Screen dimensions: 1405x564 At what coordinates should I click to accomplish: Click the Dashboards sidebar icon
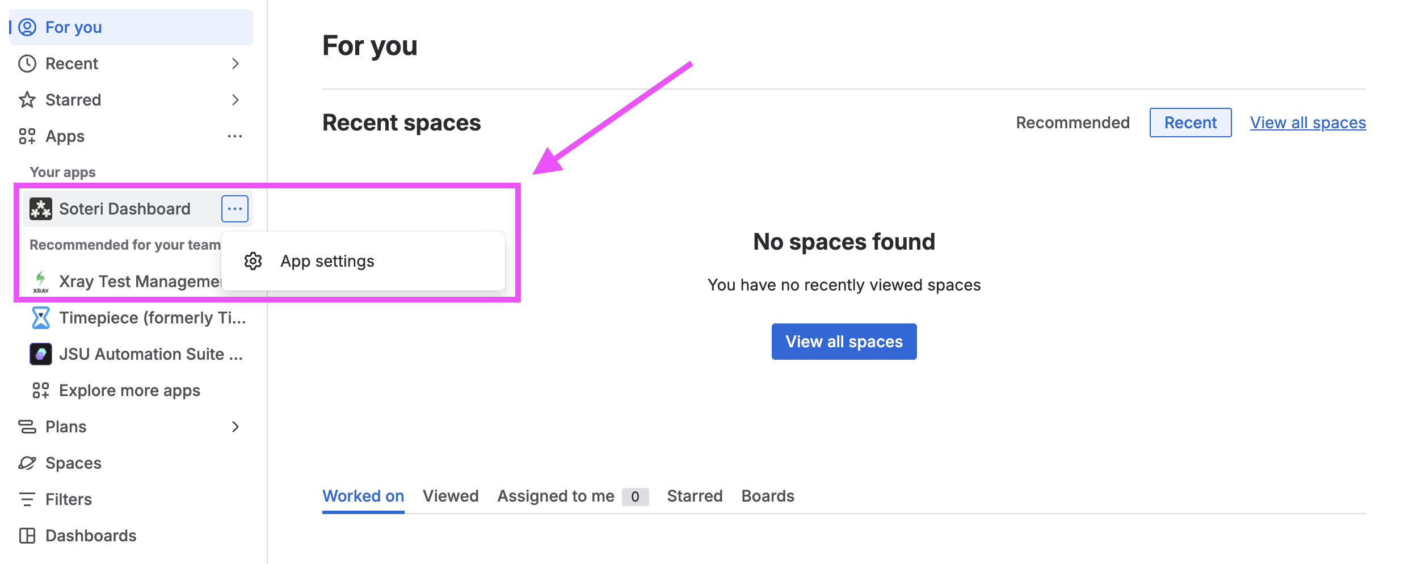(x=27, y=536)
